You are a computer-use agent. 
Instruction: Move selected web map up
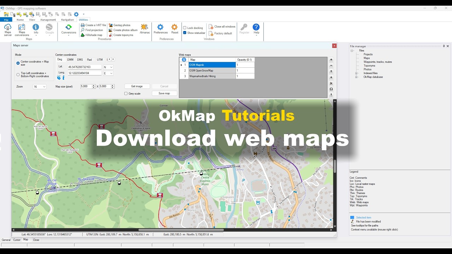click(x=331, y=72)
